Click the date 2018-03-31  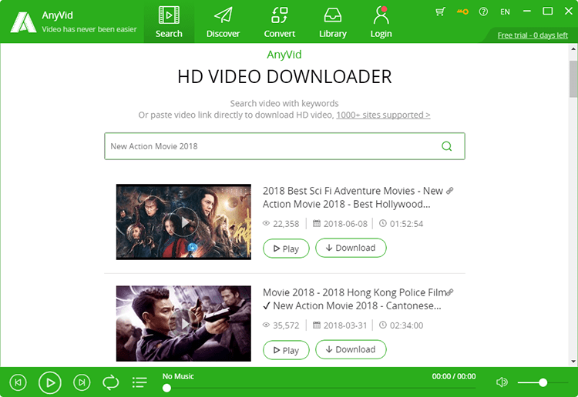pos(345,325)
